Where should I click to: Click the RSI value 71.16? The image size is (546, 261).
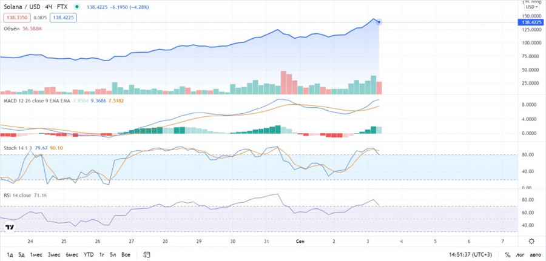point(41,196)
